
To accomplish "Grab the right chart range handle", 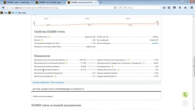I will [158, 23].
